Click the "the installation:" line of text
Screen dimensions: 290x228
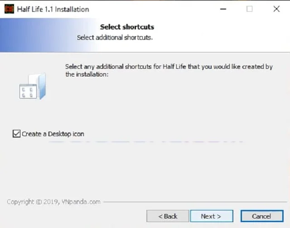coord(87,75)
